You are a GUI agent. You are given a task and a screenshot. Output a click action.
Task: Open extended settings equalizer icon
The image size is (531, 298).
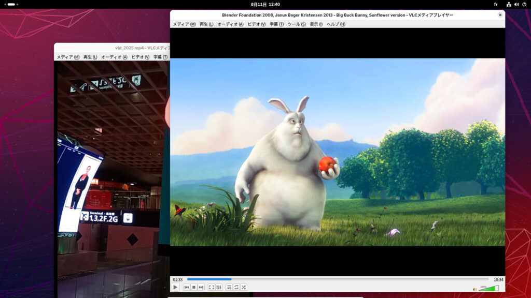coord(219,287)
